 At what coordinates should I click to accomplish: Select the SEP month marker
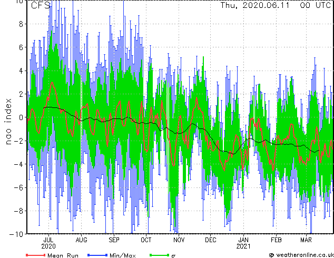114,239
